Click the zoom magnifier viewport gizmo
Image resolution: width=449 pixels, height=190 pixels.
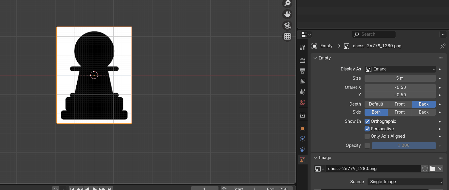[x=287, y=3]
